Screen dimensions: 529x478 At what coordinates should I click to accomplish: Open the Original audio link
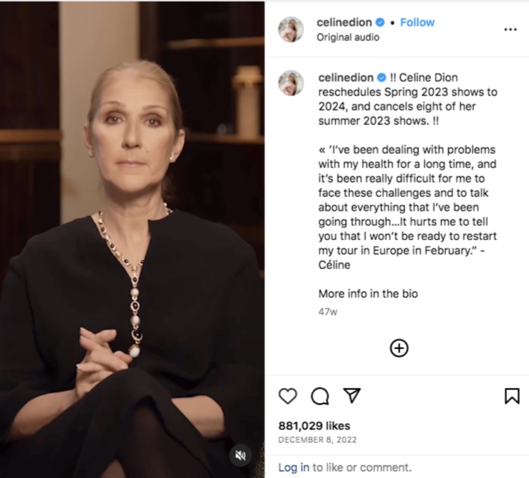348,37
